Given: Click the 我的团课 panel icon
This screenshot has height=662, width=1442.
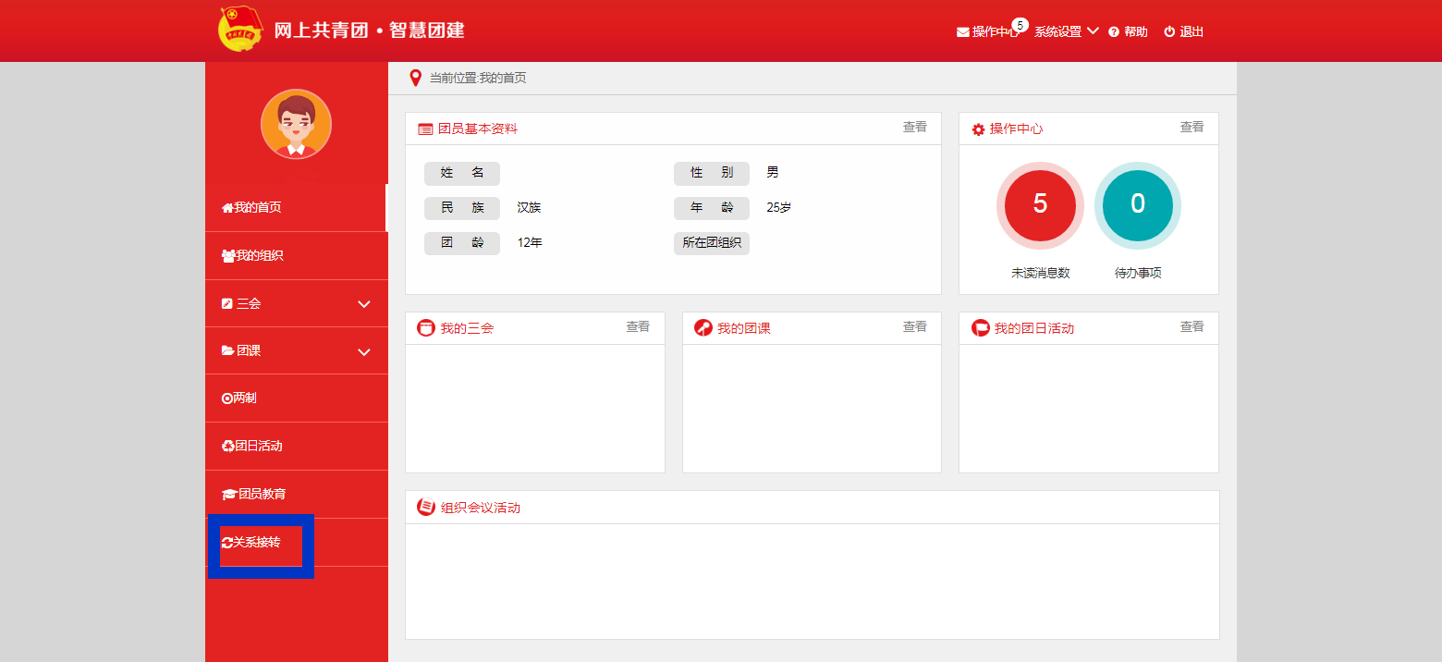Looking at the screenshot, I should [703, 328].
